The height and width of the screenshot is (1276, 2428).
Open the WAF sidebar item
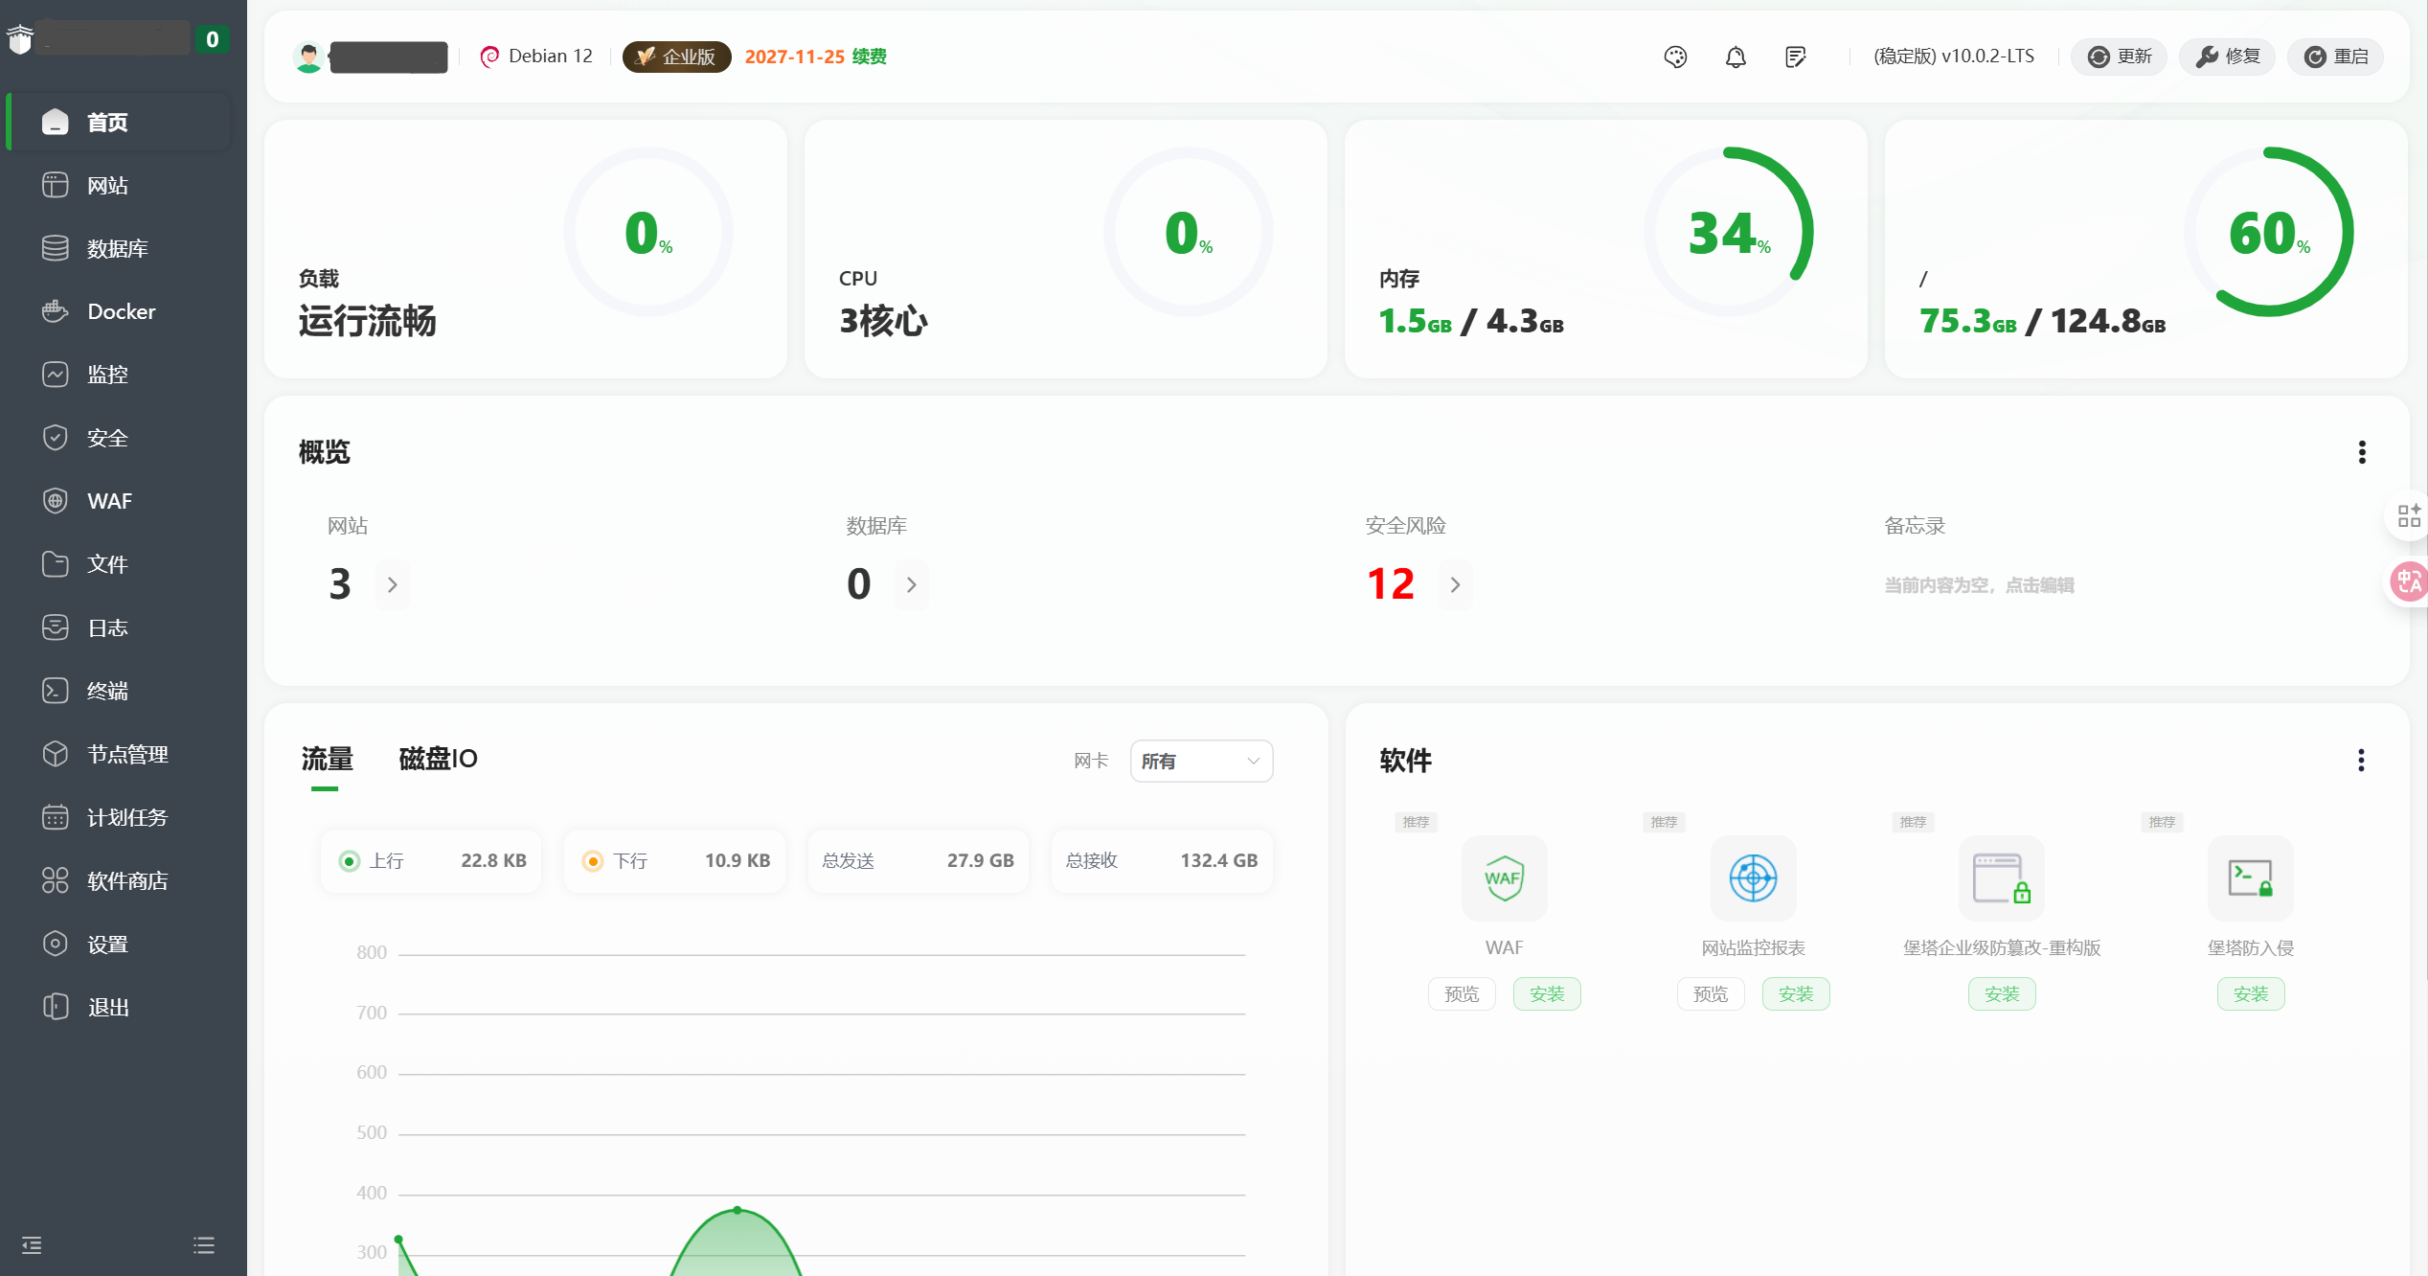click(109, 501)
